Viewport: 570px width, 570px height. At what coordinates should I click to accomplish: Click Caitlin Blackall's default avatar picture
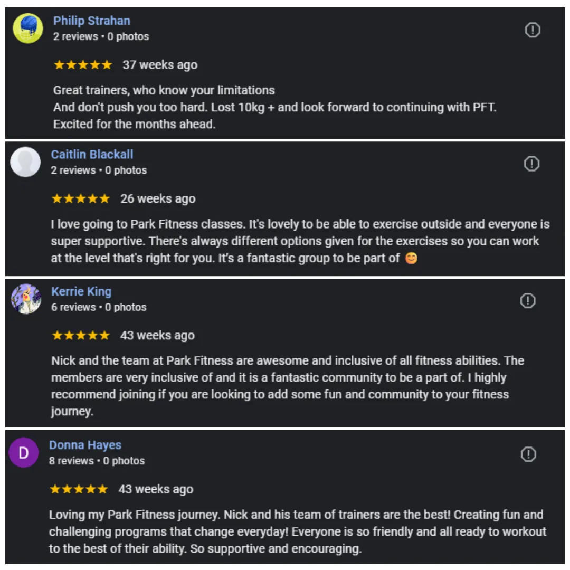(25, 162)
